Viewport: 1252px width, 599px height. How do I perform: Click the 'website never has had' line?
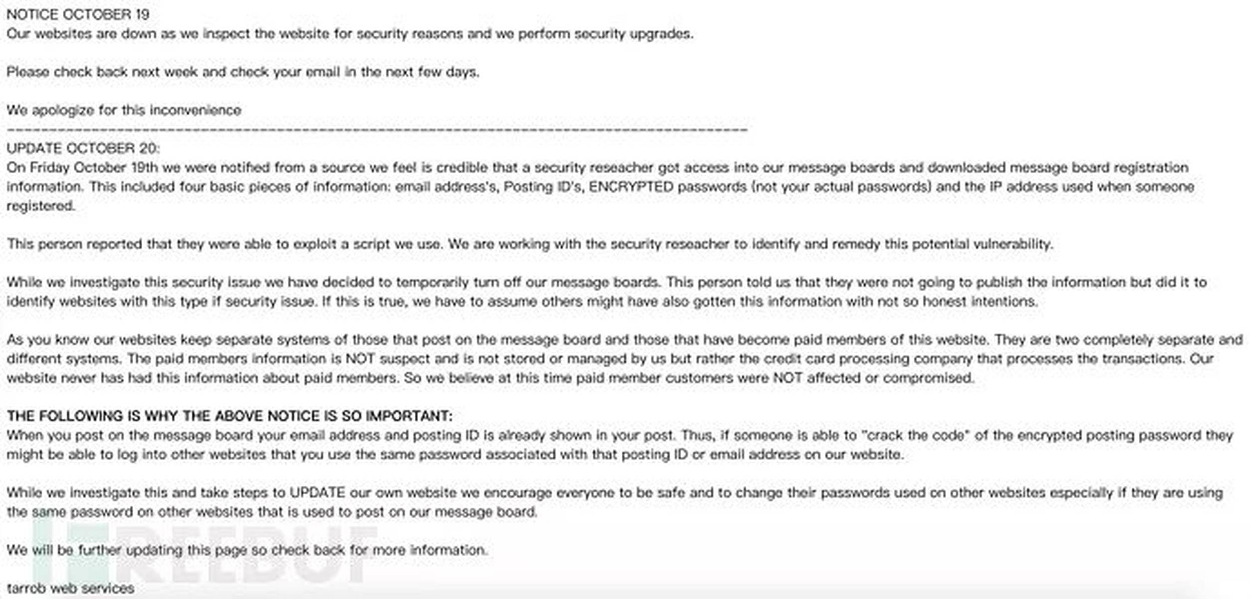point(490,378)
